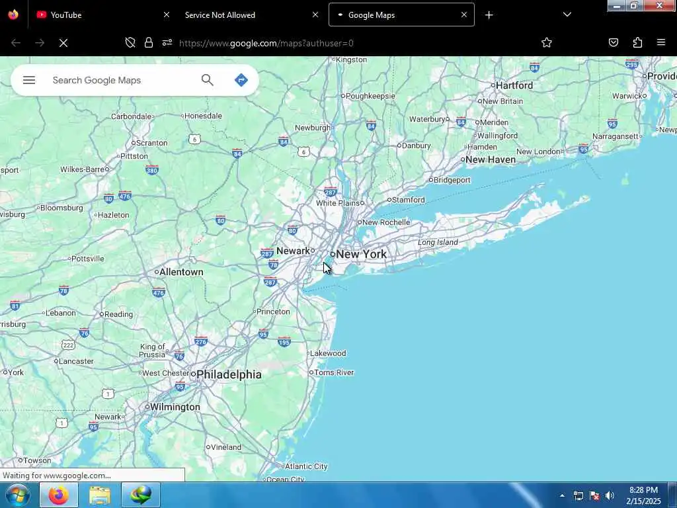Click the Firefox logo icon left of tabs

(13, 15)
